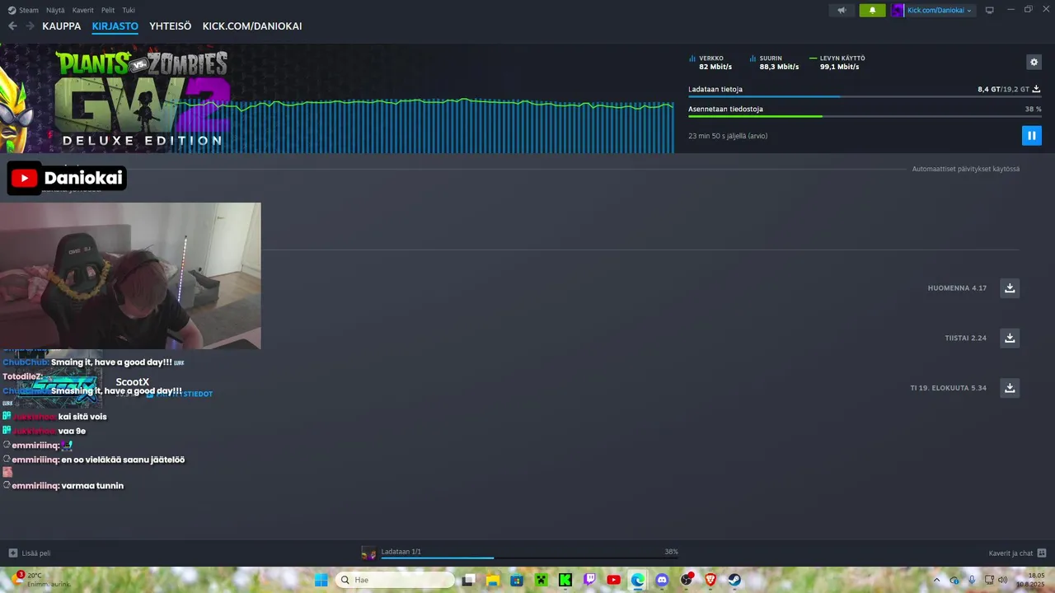
Task: Show hidden tray icons chevron
Action: (936, 580)
